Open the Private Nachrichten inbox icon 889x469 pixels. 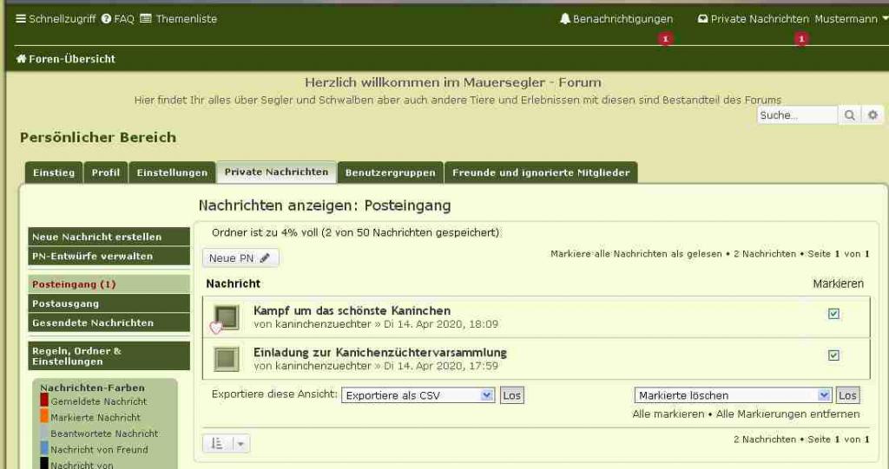coord(703,19)
